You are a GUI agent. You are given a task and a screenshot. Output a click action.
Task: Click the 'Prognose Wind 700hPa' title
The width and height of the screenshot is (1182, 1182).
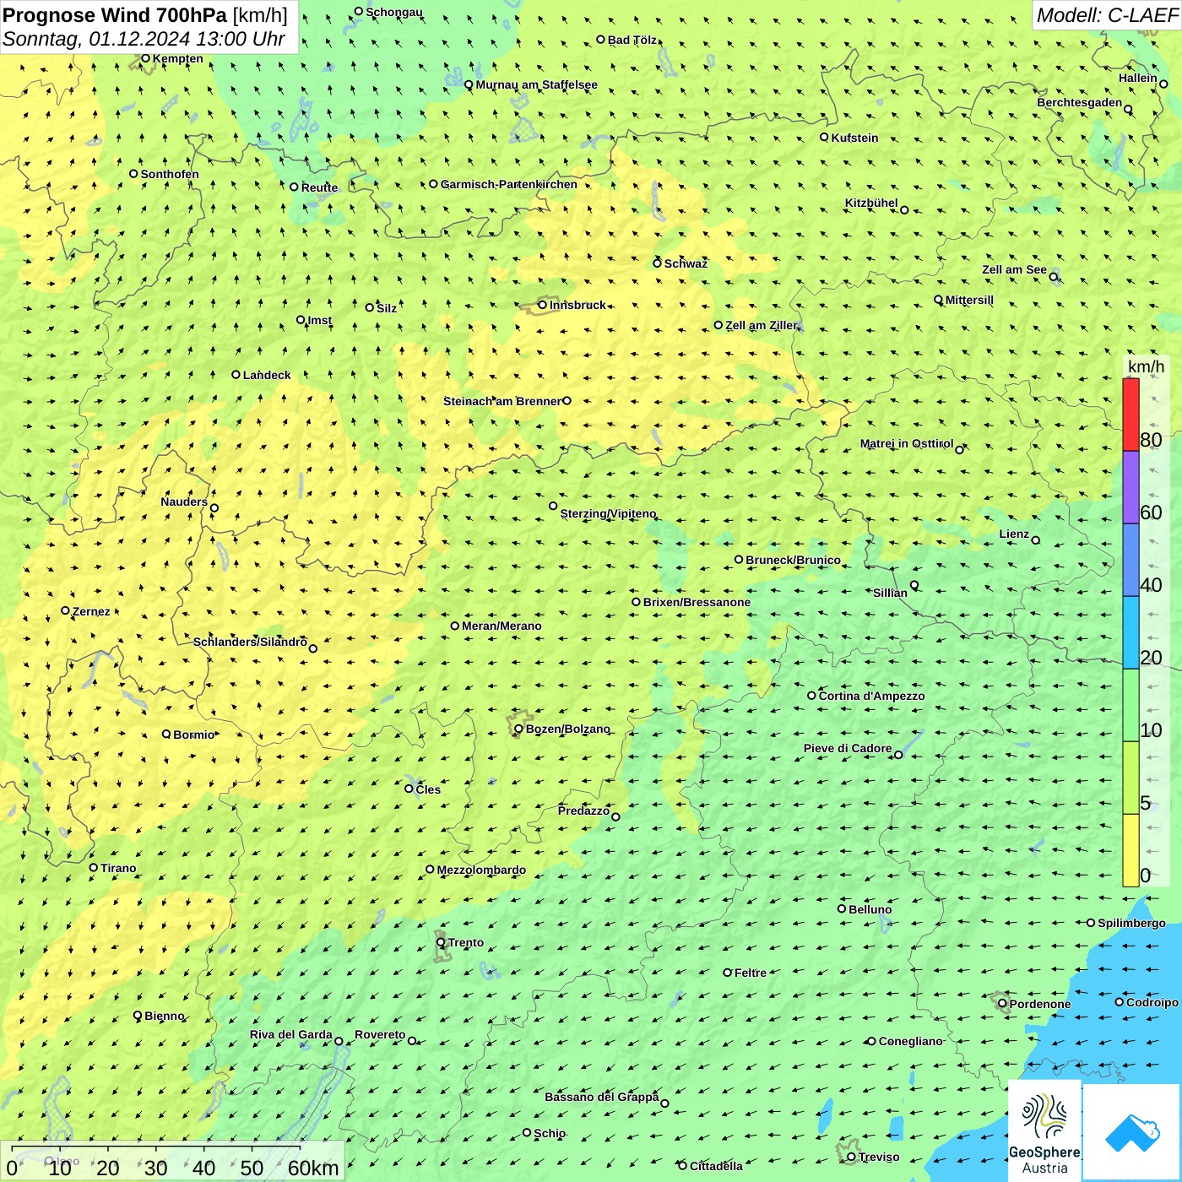115,15
